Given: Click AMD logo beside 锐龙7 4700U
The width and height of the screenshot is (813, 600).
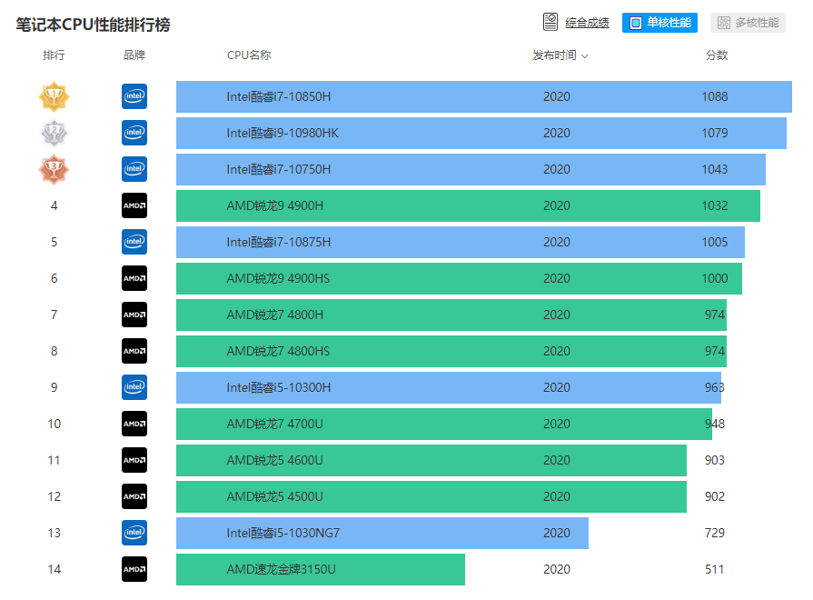Looking at the screenshot, I should point(134,424).
